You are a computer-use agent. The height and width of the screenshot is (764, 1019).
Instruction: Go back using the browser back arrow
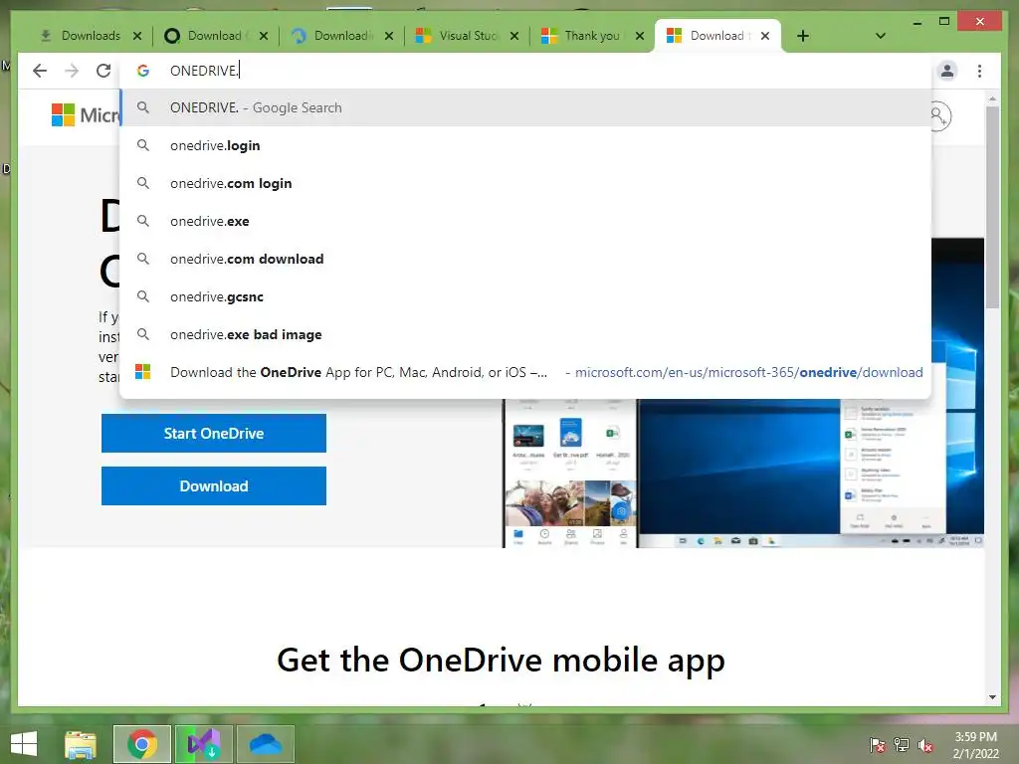point(40,71)
